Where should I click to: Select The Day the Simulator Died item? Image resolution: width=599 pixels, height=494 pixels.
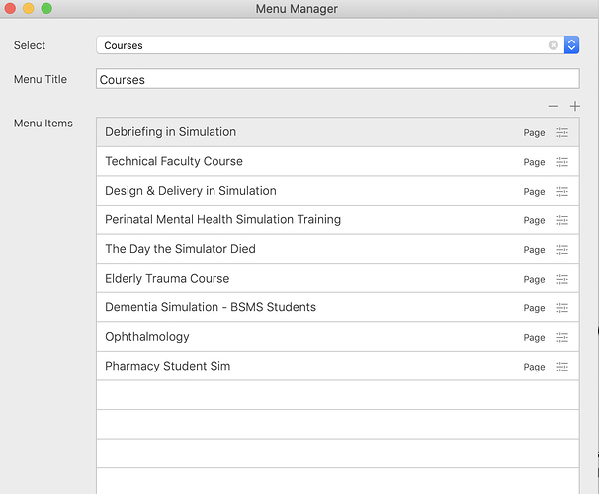(x=180, y=249)
